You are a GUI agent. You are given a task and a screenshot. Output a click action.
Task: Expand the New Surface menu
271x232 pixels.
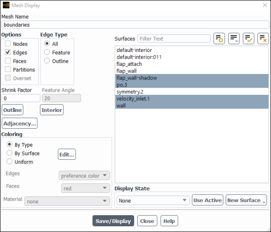tap(246, 200)
